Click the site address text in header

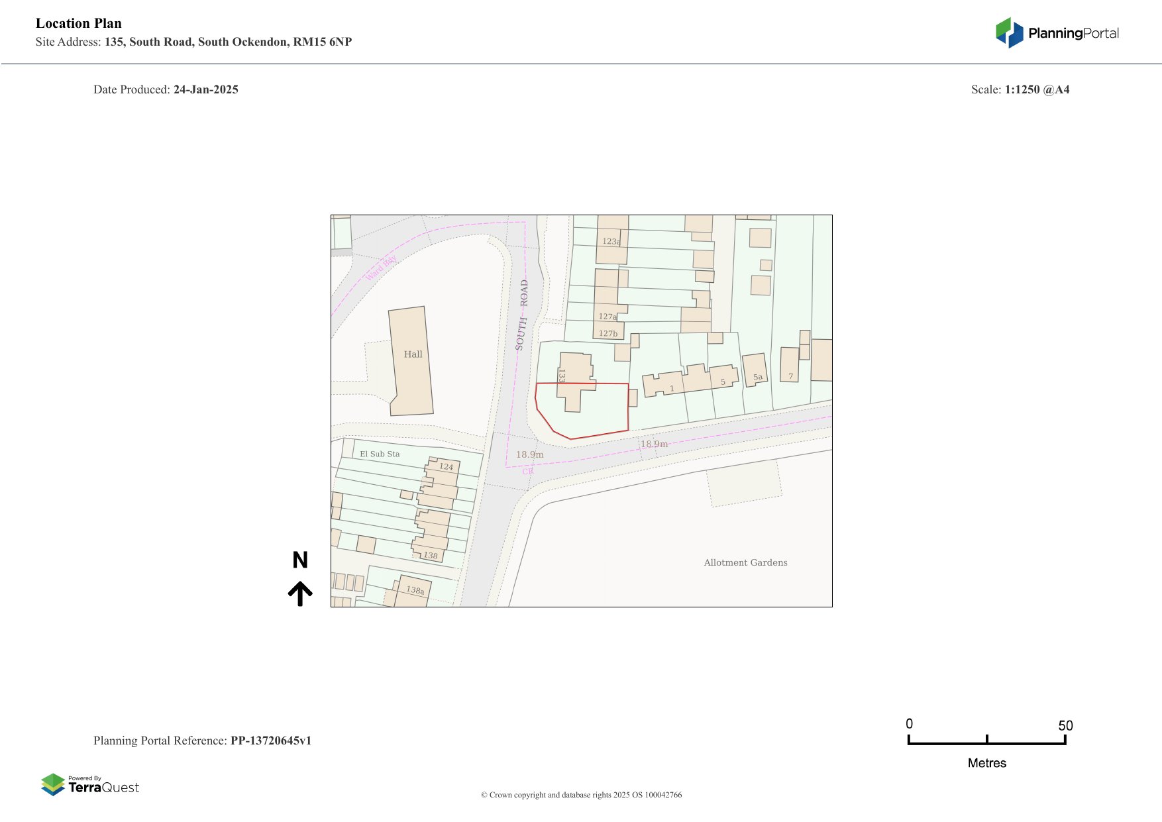point(193,42)
